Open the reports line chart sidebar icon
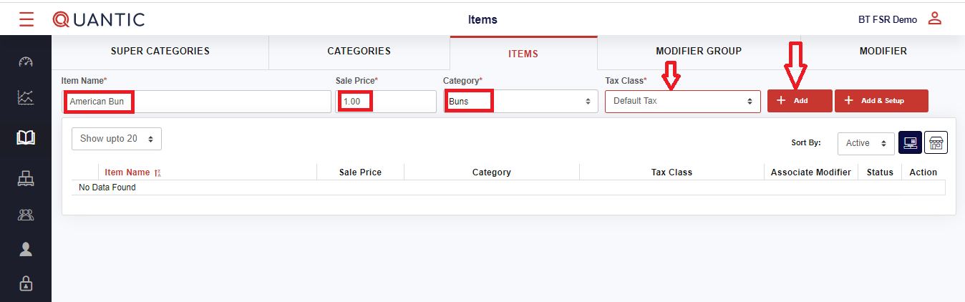965x302 pixels. (26, 98)
